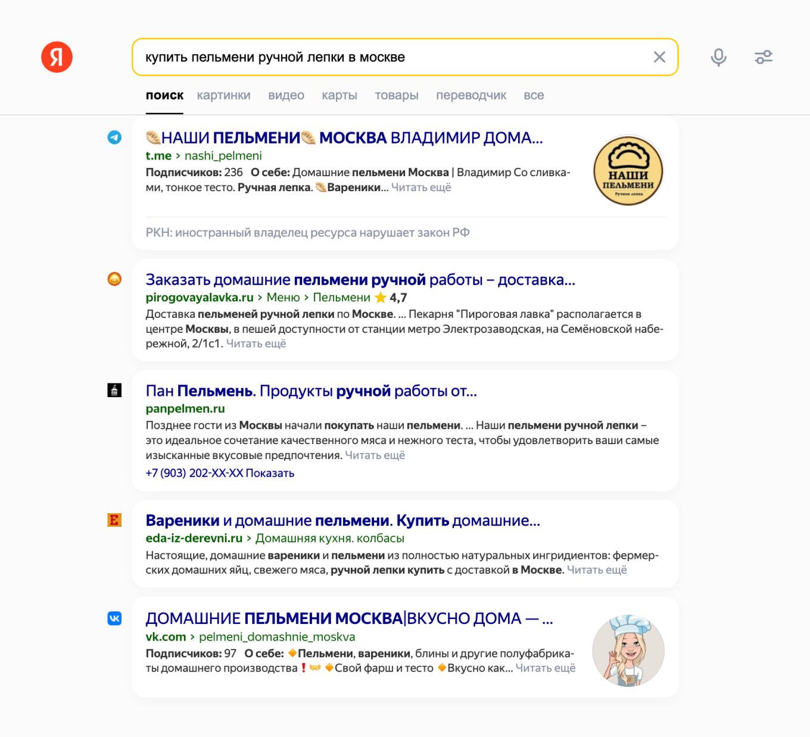
Task: Select the товары tab
Action: (397, 95)
